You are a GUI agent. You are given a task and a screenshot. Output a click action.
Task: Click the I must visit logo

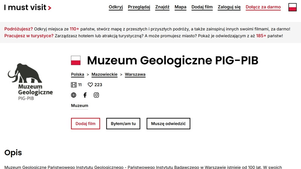pyautogui.click(x=27, y=8)
